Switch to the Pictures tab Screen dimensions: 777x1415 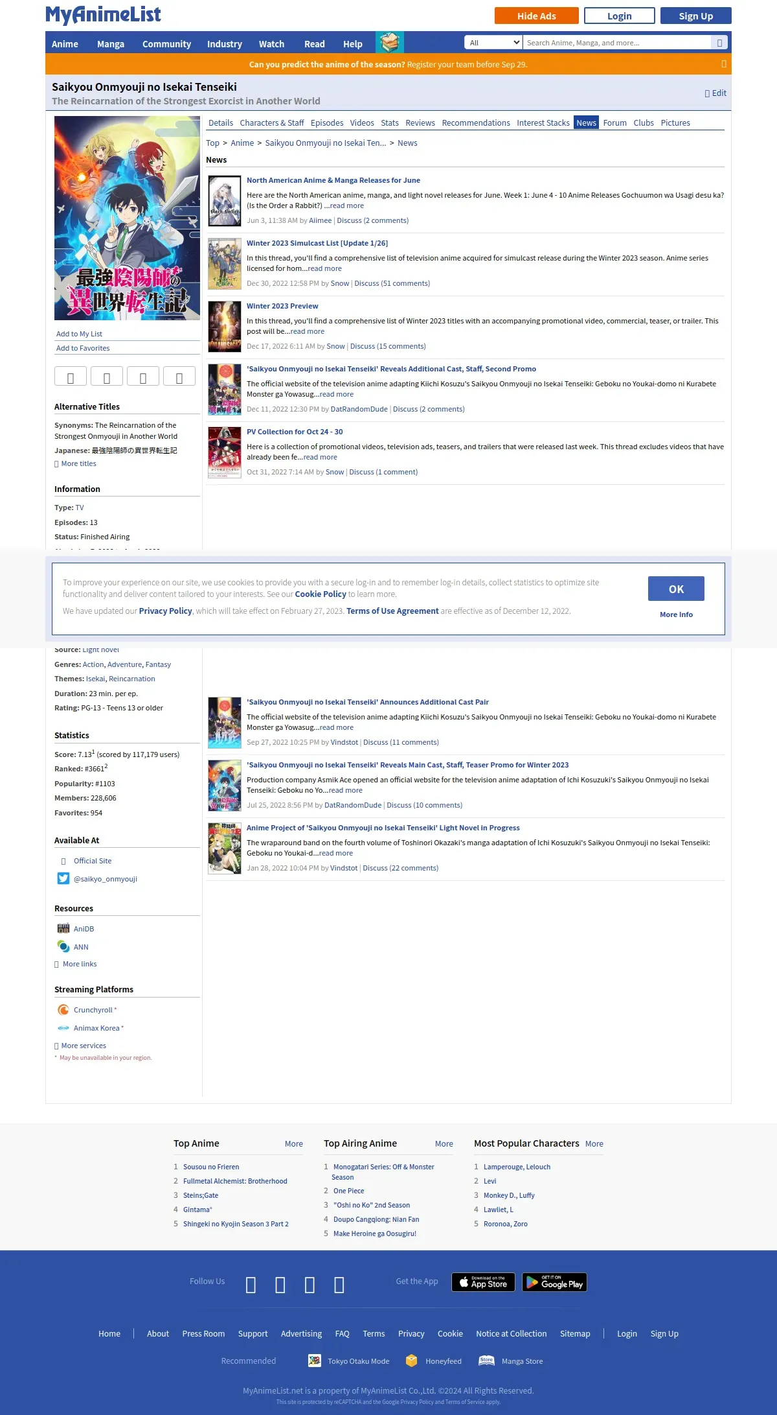tap(675, 123)
